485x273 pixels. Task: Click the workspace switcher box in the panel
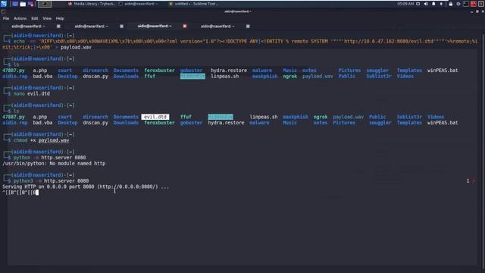point(45,4)
